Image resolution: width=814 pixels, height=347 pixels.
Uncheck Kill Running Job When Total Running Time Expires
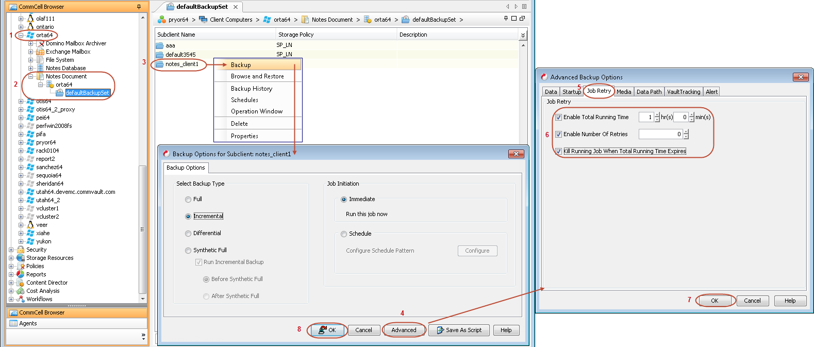click(558, 151)
